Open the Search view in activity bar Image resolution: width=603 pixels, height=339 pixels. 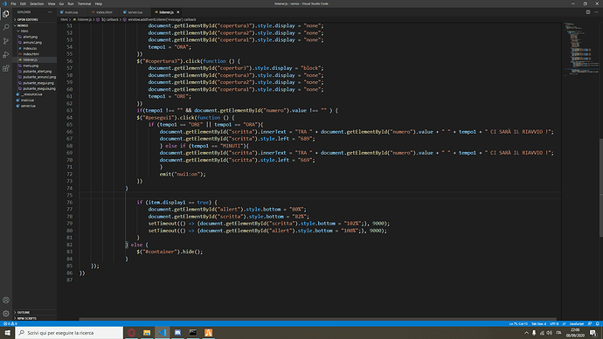6,27
